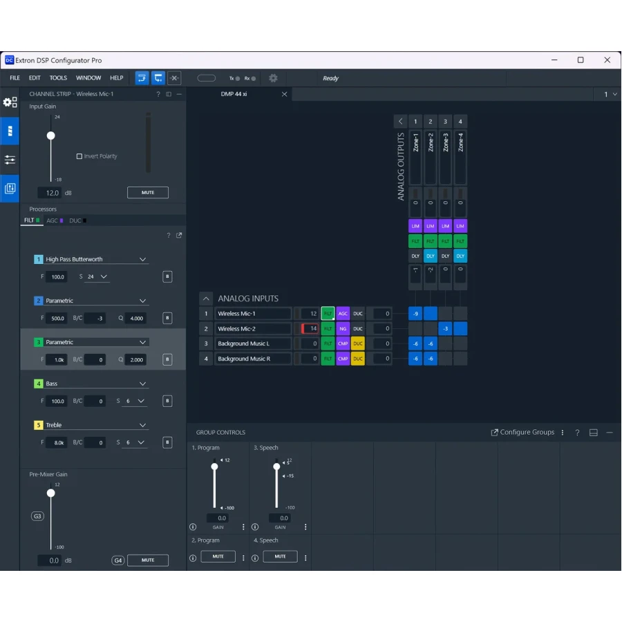Open the sliders sidebar panel icon
This screenshot has height=622, width=622.
pos(10,160)
